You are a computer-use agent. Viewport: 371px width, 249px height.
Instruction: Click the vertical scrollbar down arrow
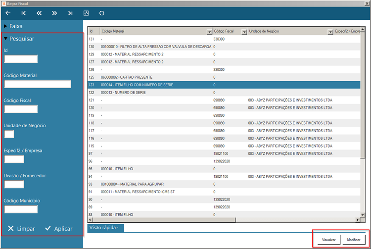363,215
